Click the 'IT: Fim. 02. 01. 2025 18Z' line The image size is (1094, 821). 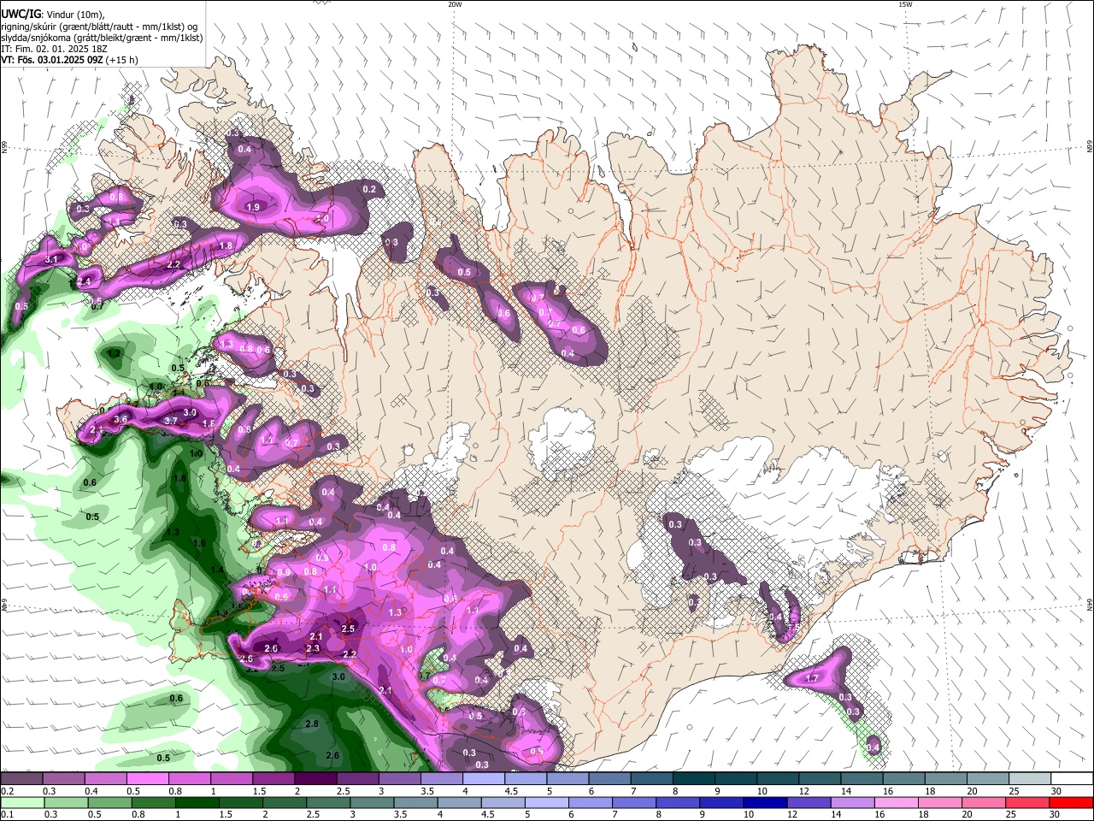[x=54, y=49]
